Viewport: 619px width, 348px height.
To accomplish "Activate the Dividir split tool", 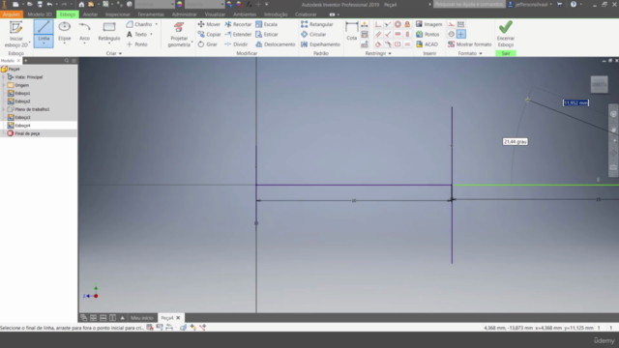I will (236, 44).
